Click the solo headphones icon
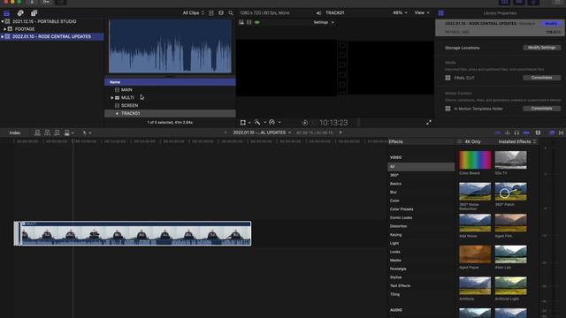The height and width of the screenshot is (318, 566). coord(516,132)
